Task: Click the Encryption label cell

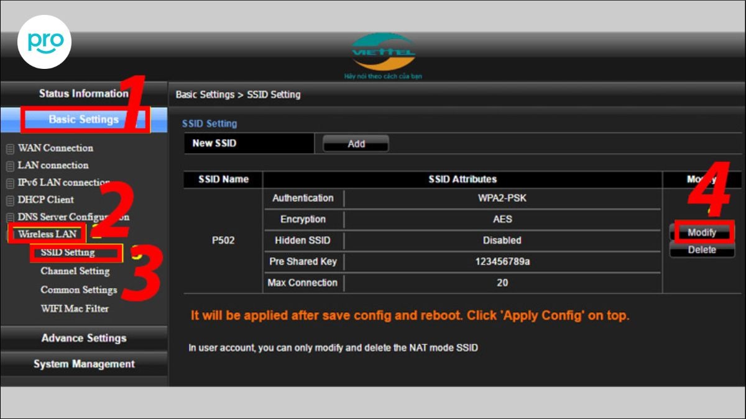Action: click(303, 220)
